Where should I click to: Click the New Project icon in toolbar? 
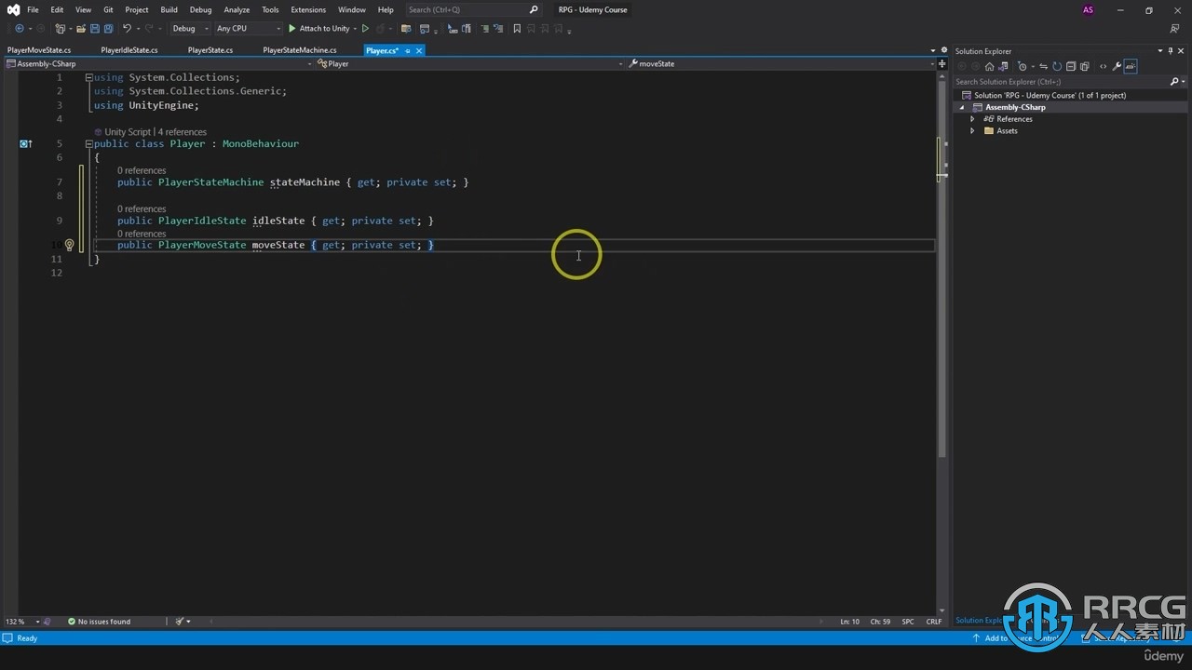tap(59, 28)
